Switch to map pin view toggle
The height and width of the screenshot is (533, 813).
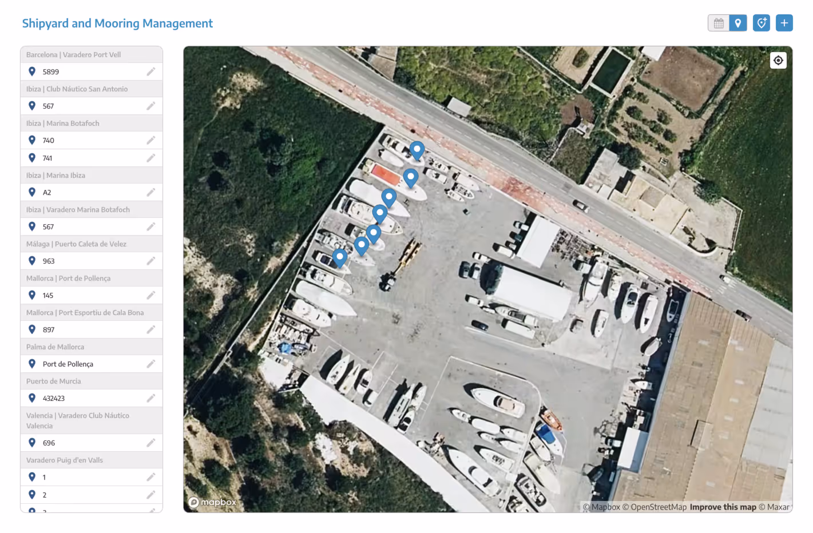[x=738, y=23]
